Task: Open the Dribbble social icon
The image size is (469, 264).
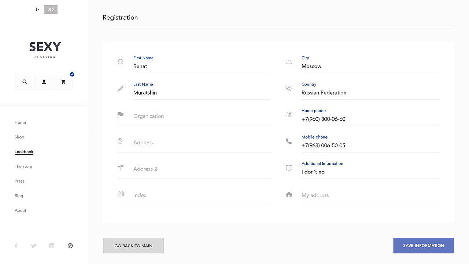Action: tap(70, 246)
